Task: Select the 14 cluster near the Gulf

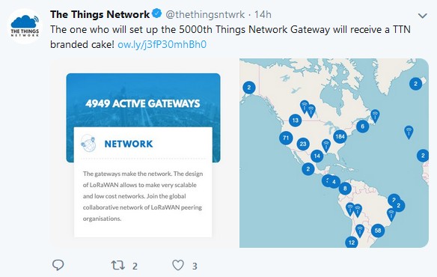Action: tap(317, 156)
